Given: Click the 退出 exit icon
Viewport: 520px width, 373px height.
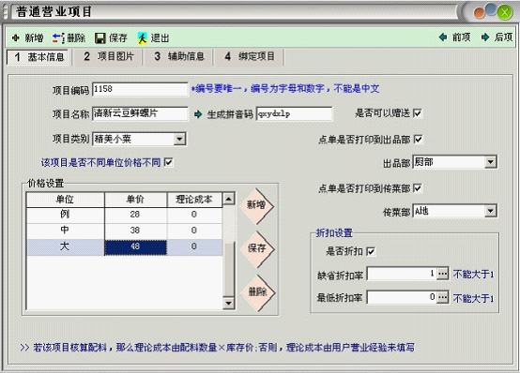Looking at the screenshot, I should pos(143,38).
